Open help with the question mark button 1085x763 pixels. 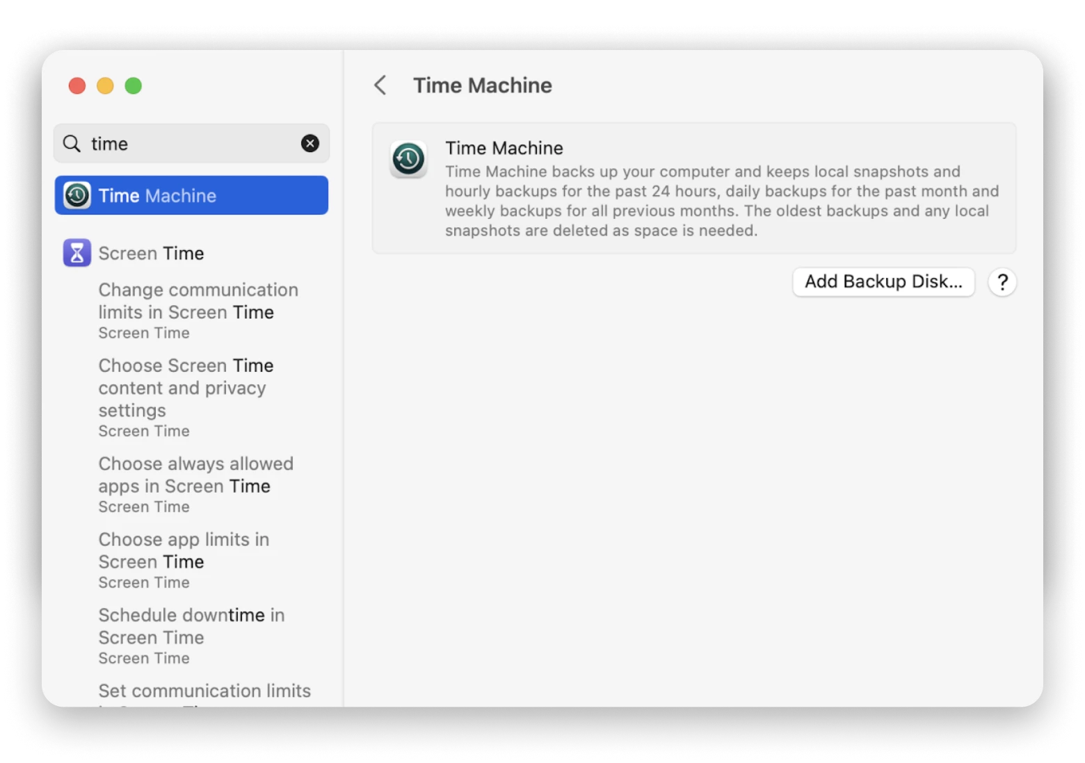tap(1002, 282)
